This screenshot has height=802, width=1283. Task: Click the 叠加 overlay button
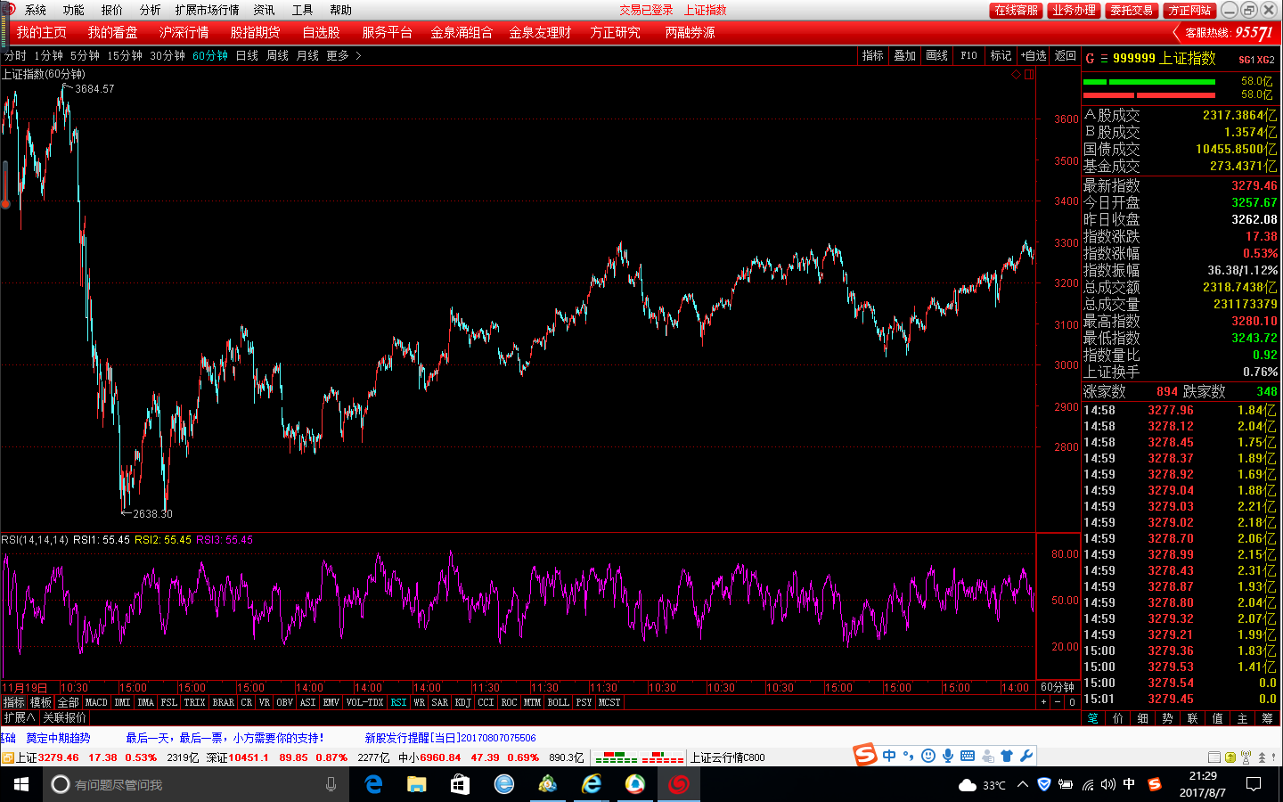904,55
